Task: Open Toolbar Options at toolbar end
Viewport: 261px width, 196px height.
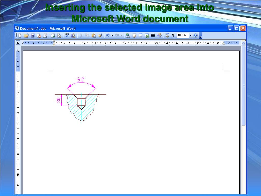Action: point(201,35)
